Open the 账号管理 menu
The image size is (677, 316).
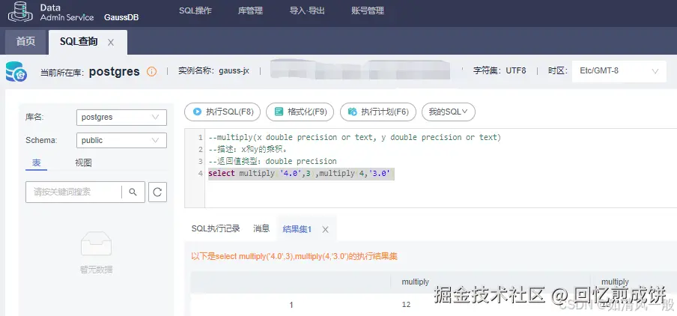[368, 10]
